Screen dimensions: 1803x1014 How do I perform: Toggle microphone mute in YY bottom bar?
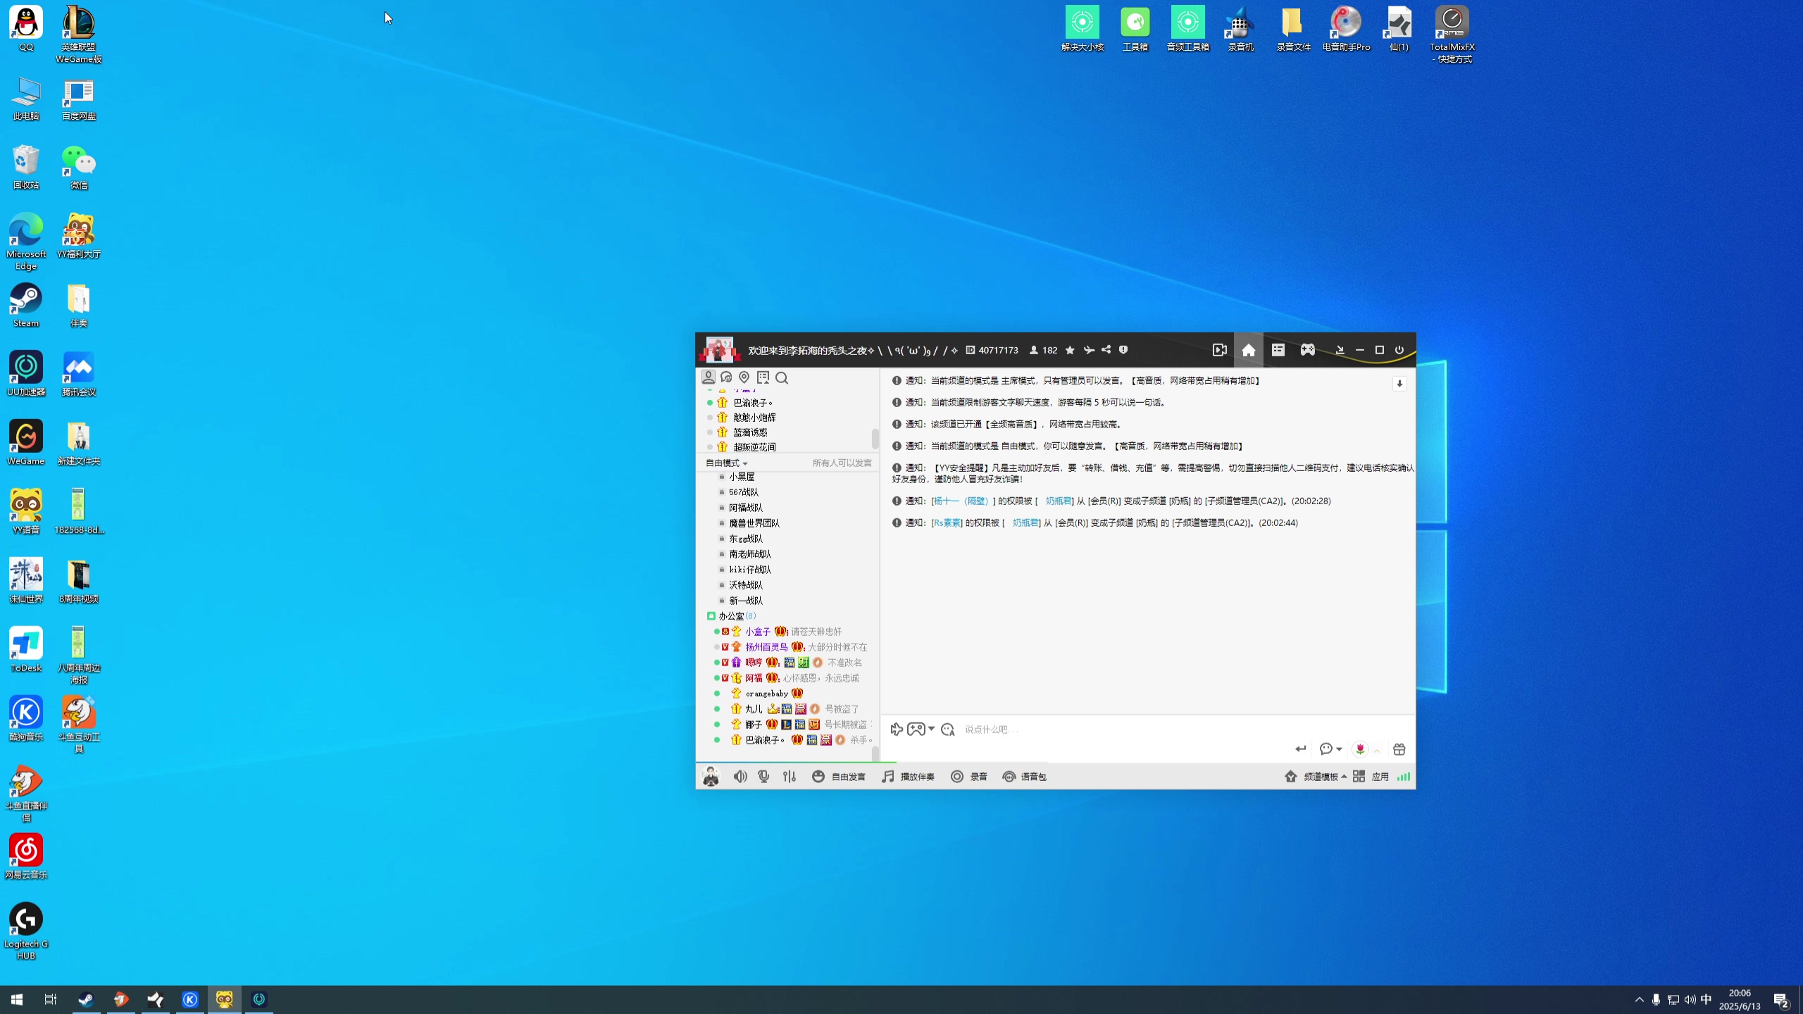click(763, 777)
